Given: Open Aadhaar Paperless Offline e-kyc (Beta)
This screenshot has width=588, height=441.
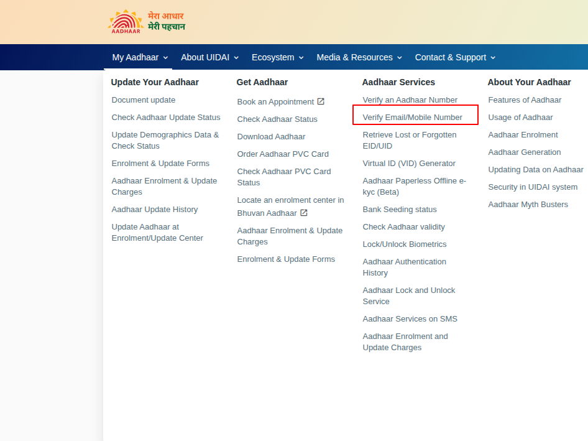Looking at the screenshot, I should [x=415, y=186].
